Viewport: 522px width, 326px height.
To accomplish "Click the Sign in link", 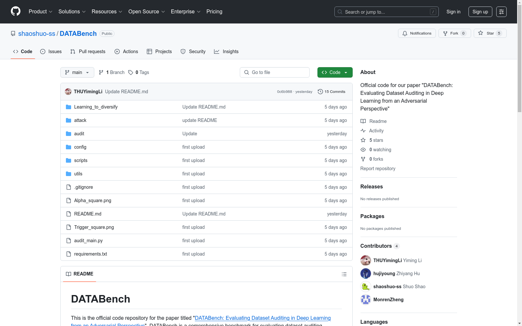I will 453,12.
